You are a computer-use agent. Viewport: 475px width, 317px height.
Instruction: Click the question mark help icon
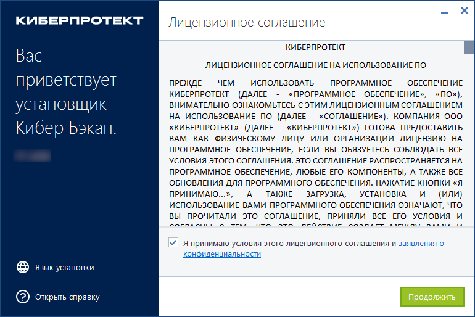pos(23,297)
